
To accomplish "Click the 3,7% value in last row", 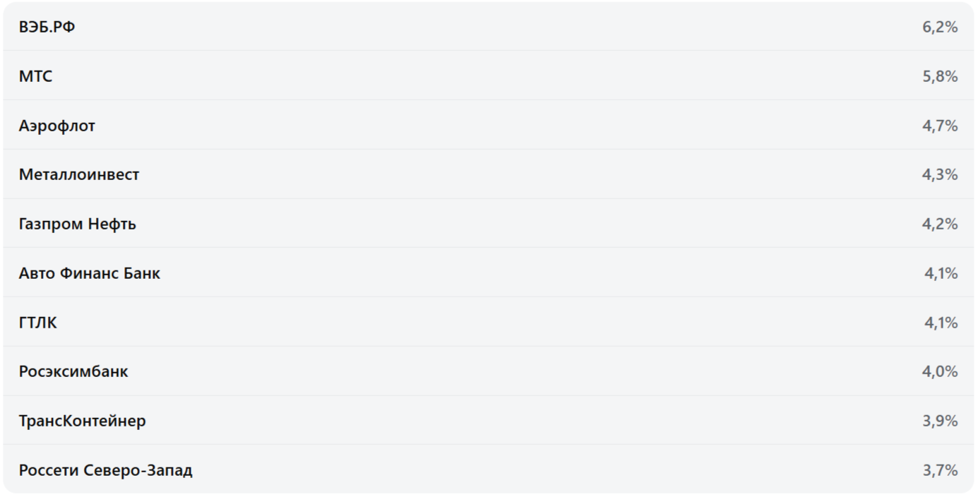I will coord(940,470).
